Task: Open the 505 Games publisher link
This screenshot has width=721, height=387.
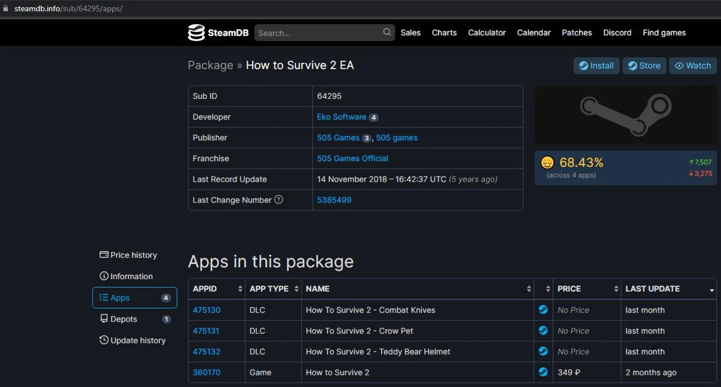Action: [338, 138]
